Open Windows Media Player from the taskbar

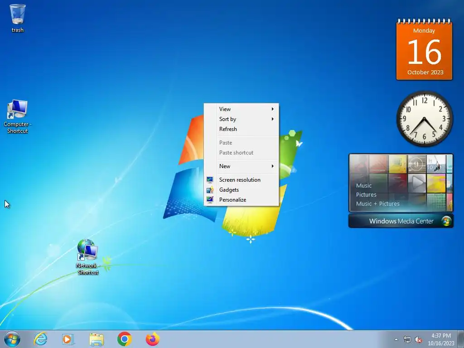pos(68,339)
